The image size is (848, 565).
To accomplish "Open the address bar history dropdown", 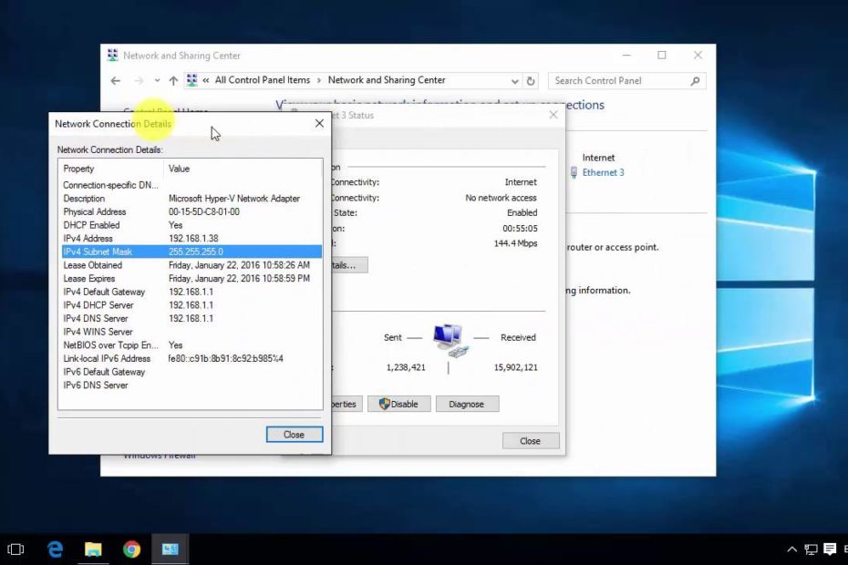I will point(515,81).
